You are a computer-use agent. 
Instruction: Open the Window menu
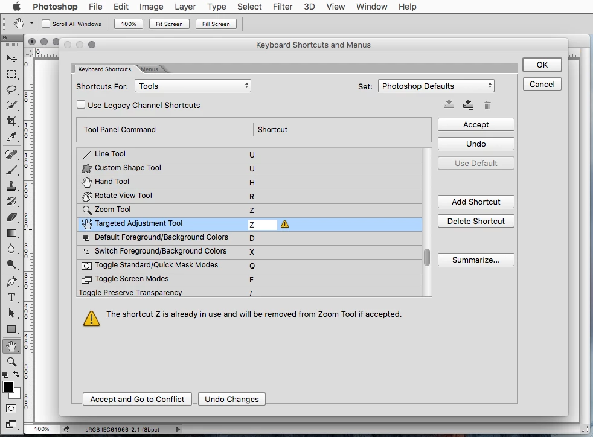coord(372,7)
